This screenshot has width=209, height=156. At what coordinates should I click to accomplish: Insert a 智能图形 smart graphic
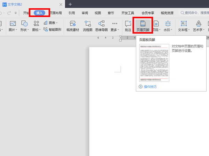[53, 30]
